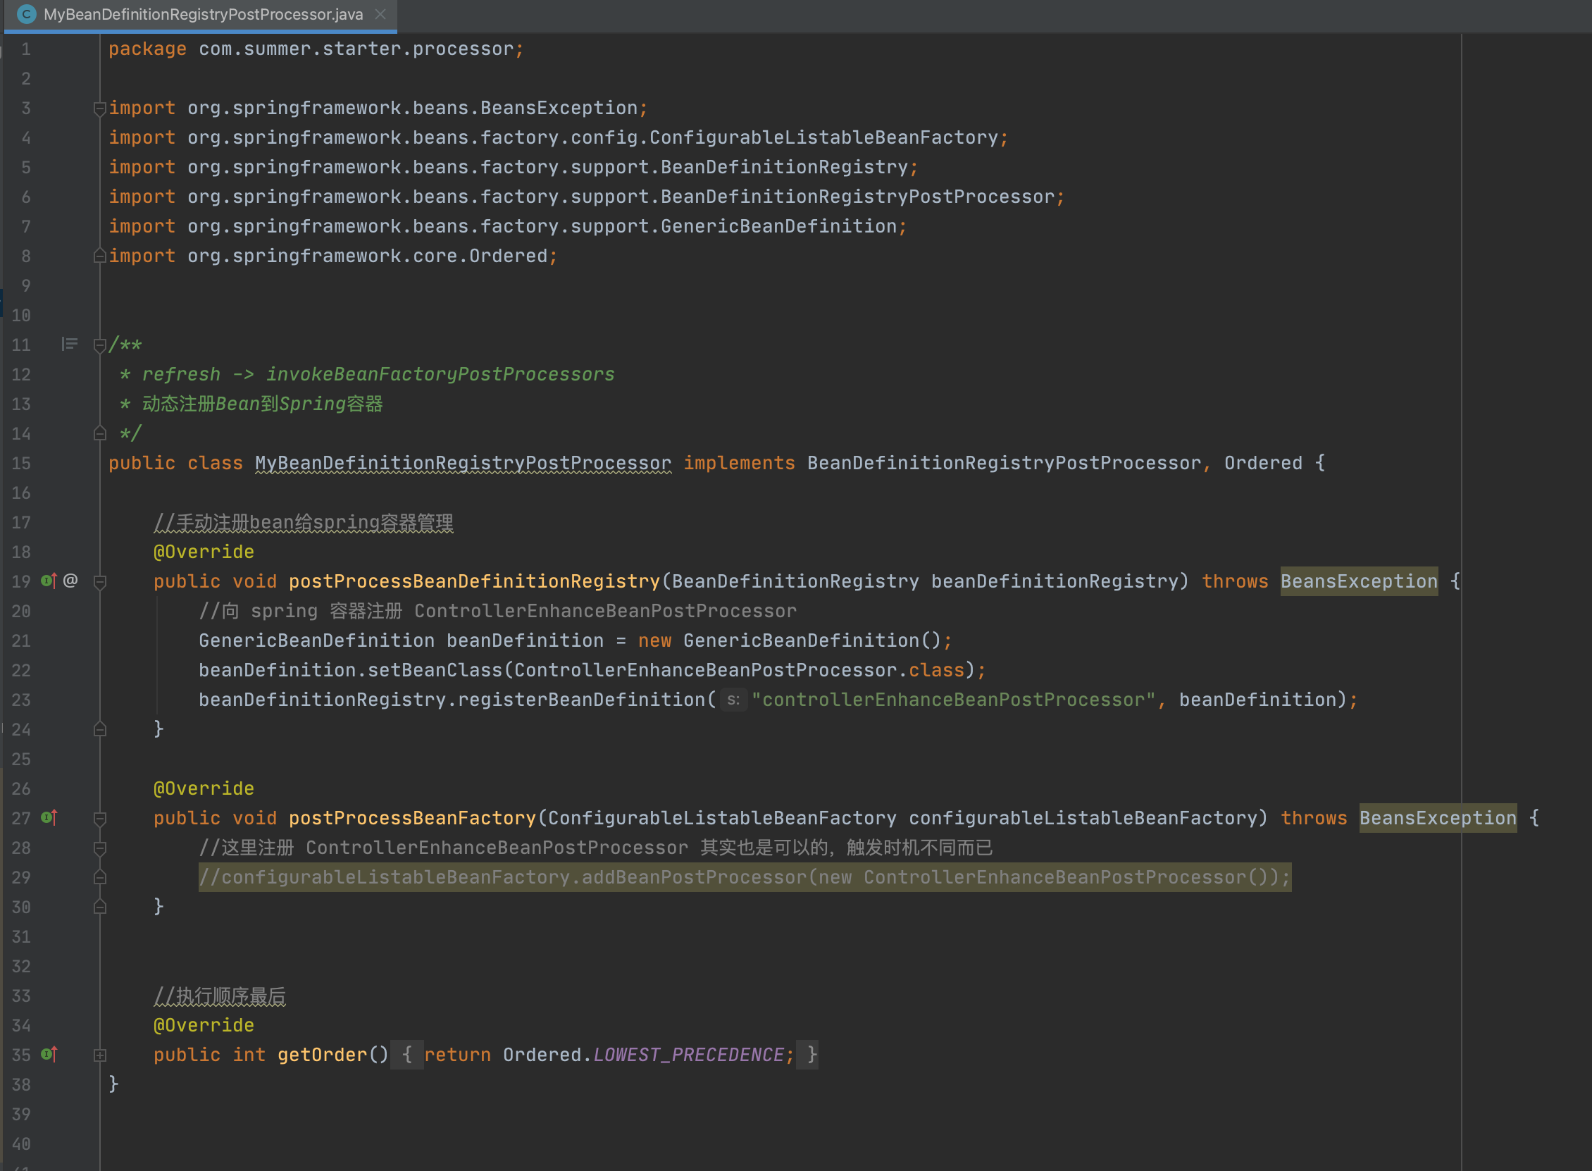
Task: Click the registerBeanDefinition method call
Action: click(581, 700)
